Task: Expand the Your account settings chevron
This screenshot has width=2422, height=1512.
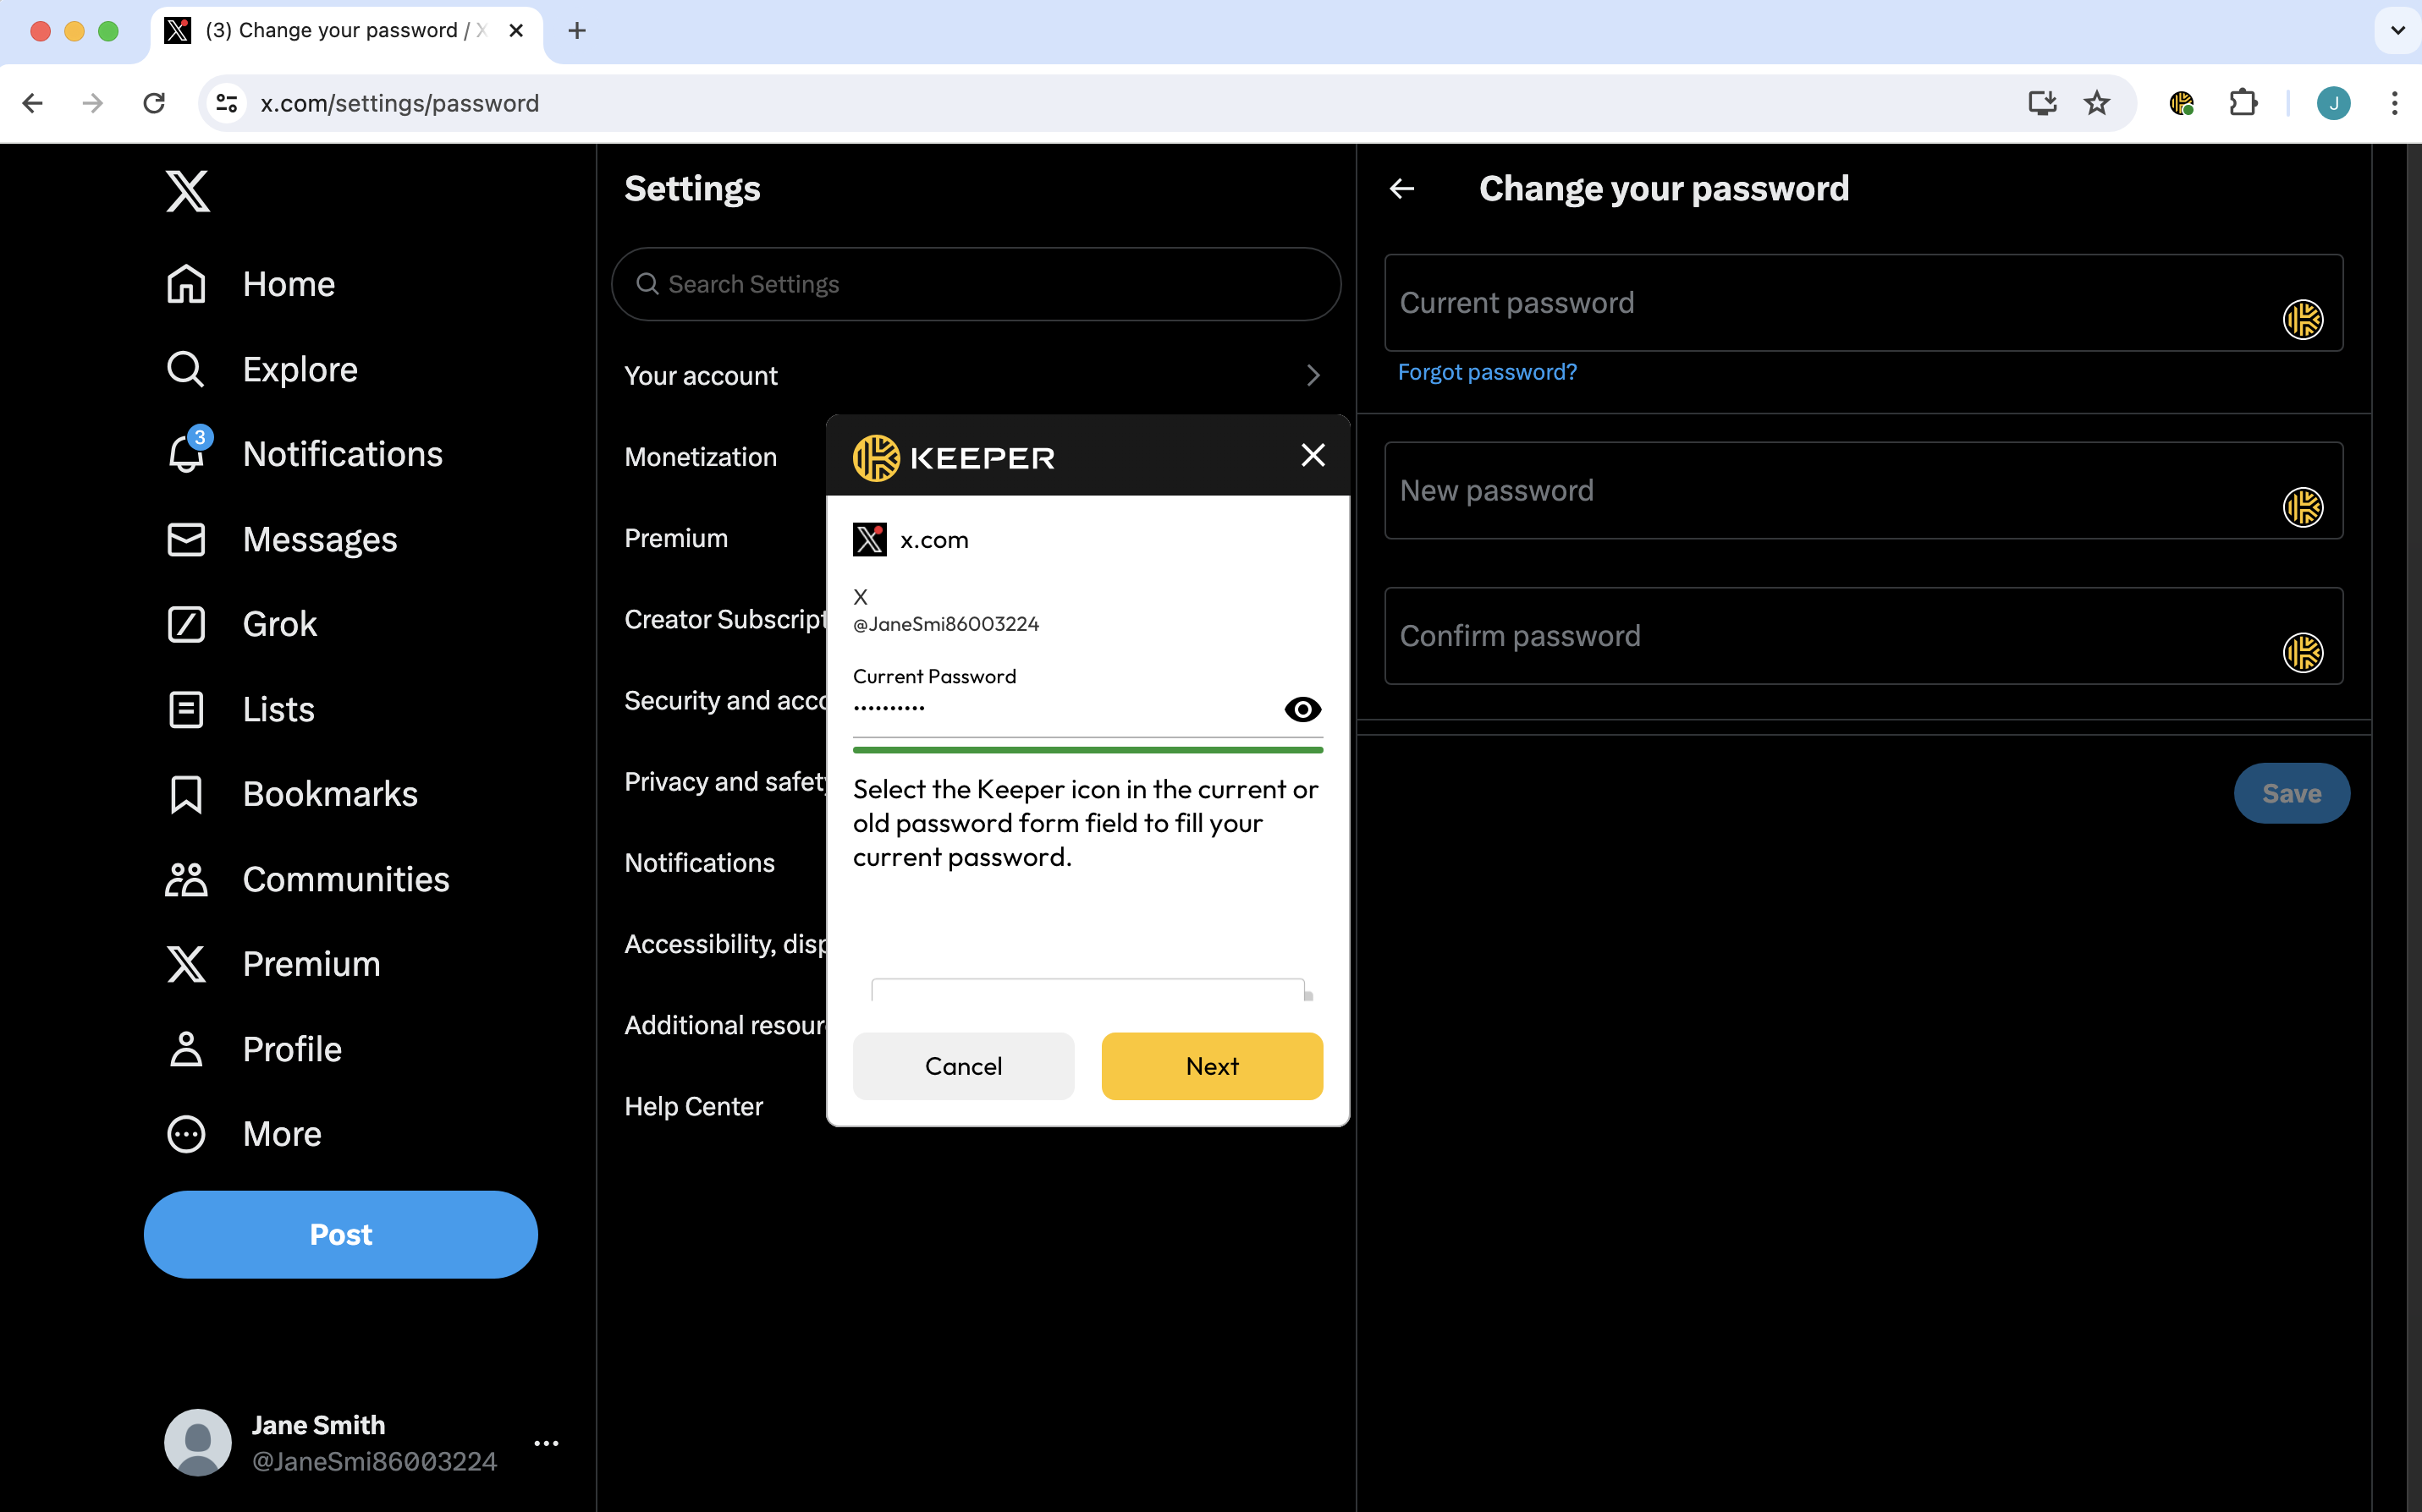Action: coord(1313,376)
